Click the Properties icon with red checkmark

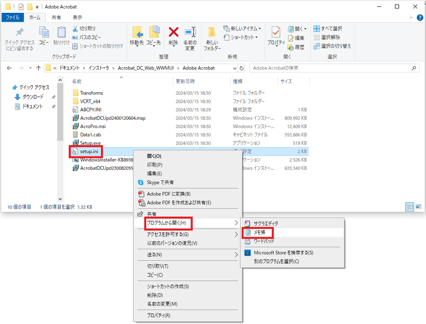[x=276, y=32]
